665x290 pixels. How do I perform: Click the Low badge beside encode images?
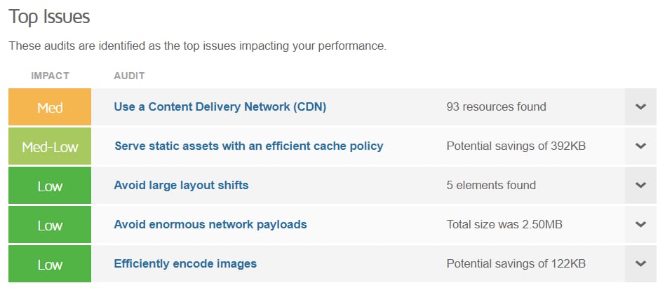pyautogui.click(x=50, y=264)
